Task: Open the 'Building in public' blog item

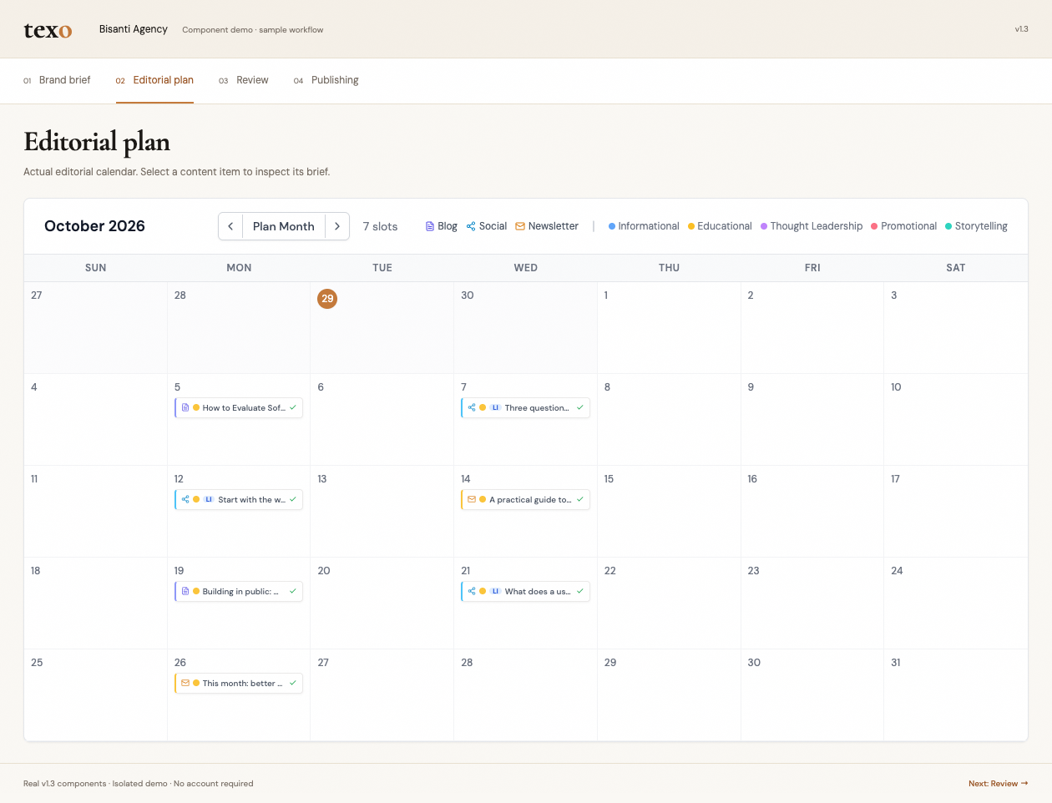Action: click(x=239, y=591)
